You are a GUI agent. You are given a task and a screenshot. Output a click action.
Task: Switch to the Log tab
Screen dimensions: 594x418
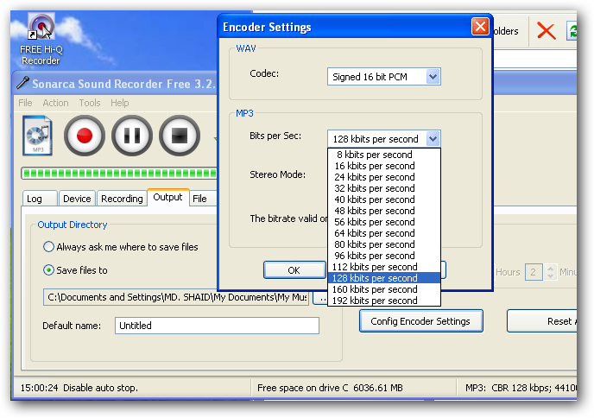tap(40, 199)
